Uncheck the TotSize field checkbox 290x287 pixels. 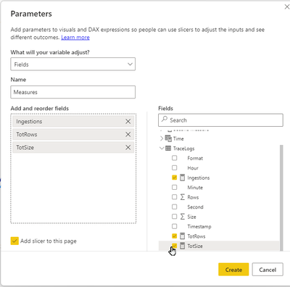tap(174, 246)
